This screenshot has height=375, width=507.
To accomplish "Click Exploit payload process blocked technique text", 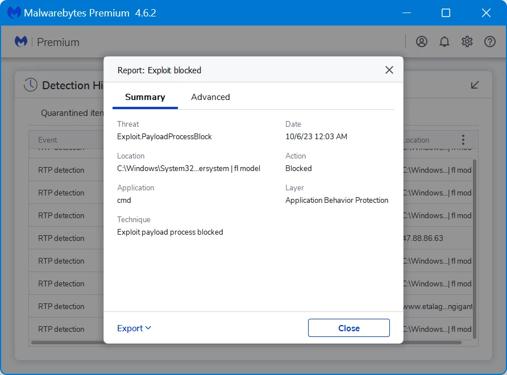I will 170,232.
